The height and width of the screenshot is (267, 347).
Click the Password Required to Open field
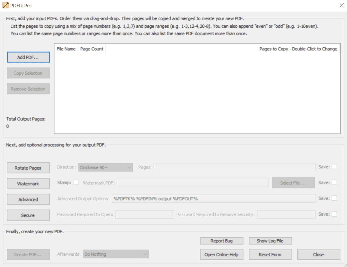tap(145, 215)
